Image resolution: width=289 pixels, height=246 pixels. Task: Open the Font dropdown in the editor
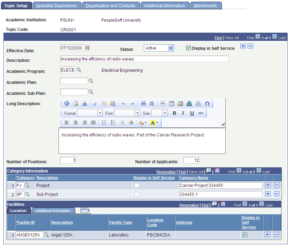(x=137, y=113)
